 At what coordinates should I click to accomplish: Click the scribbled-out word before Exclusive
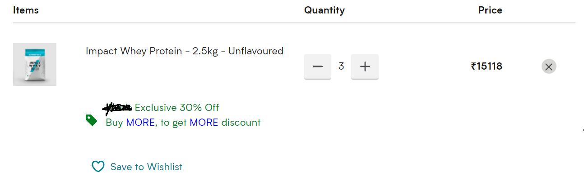click(118, 108)
